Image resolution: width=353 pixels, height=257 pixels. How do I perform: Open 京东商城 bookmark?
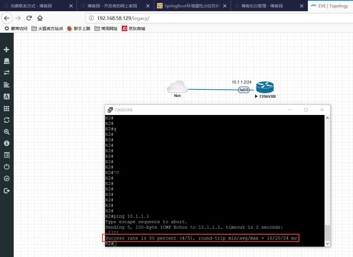pos(134,28)
